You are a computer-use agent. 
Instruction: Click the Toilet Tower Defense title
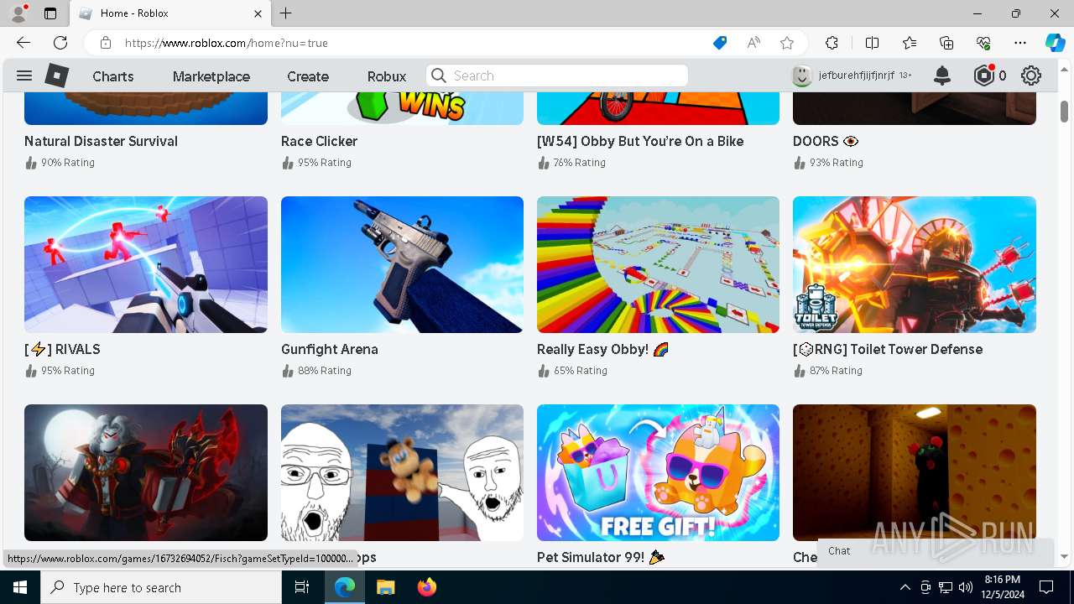[x=888, y=349]
